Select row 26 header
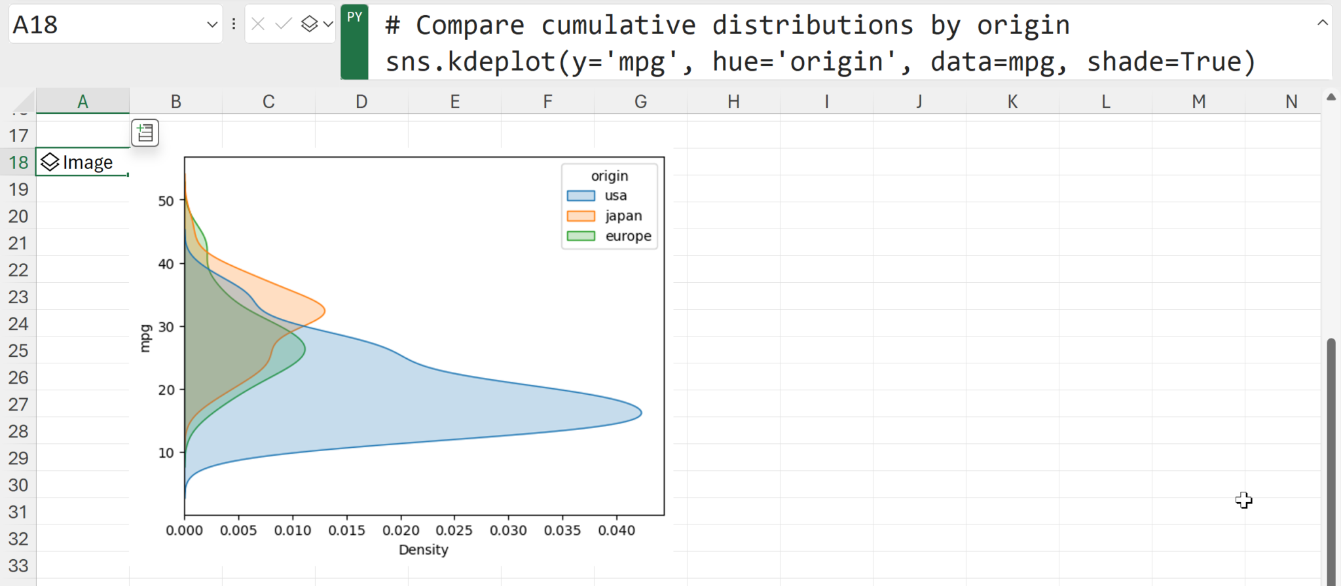Image resolution: width=1341 pixels, height=586 pixels. (x=18, y=376)
